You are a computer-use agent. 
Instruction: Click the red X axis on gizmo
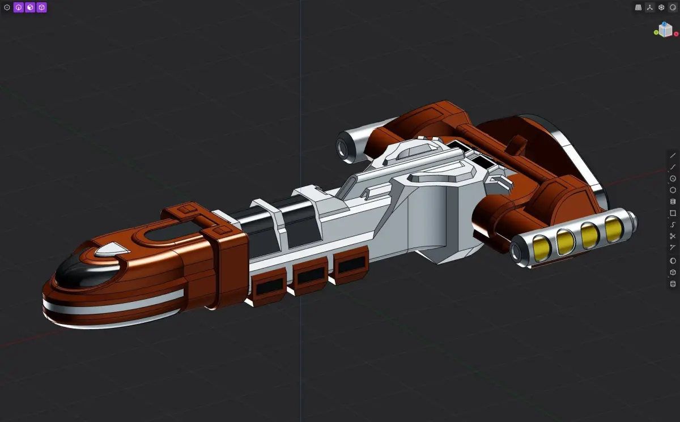676,34
